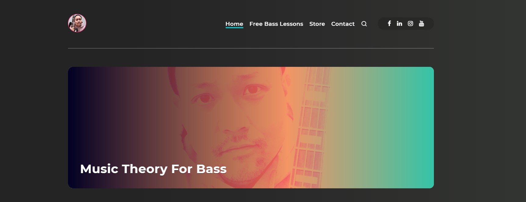Visit the LinkedIn profile icon
The image size is (526, 202).
pyautogui.click(x=399, y=23)
